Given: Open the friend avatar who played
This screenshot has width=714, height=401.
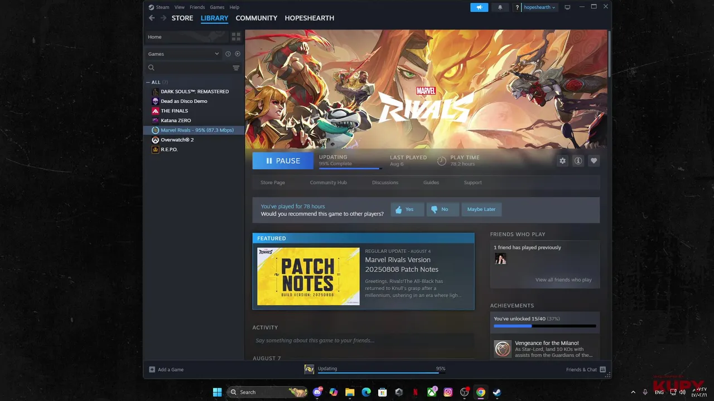Looking at the screenshot, I should 500,259.
